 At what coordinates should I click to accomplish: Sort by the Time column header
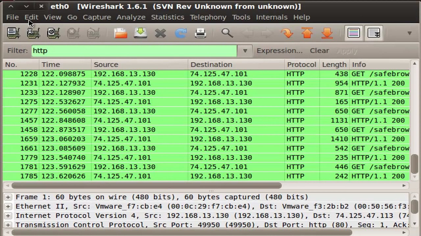pos(65,65)
